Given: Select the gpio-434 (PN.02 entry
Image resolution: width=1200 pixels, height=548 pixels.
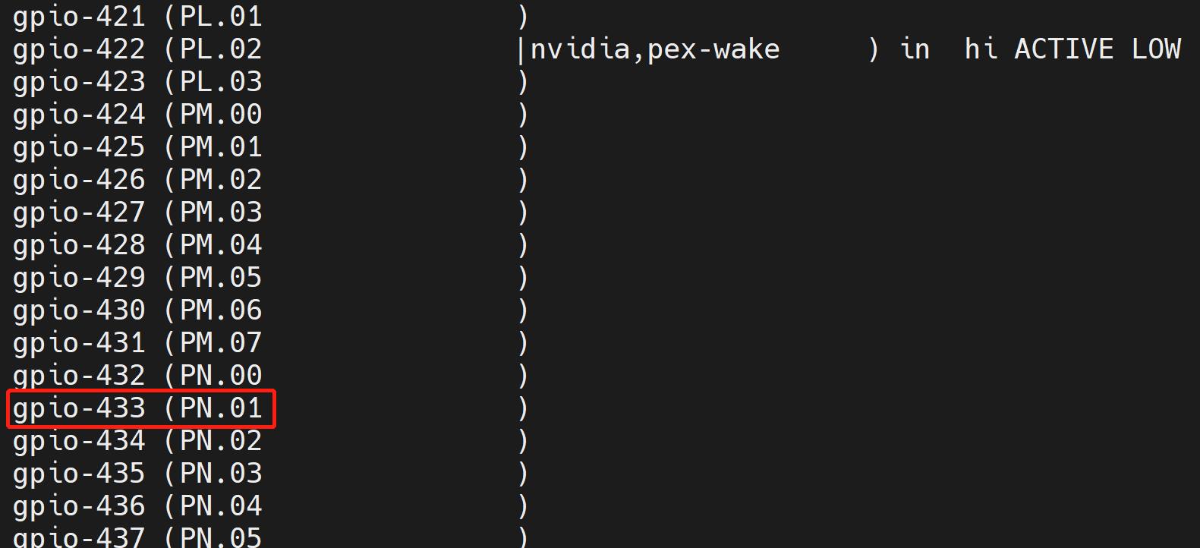Looking at the screenshot, I should click(x=137, y=442).
